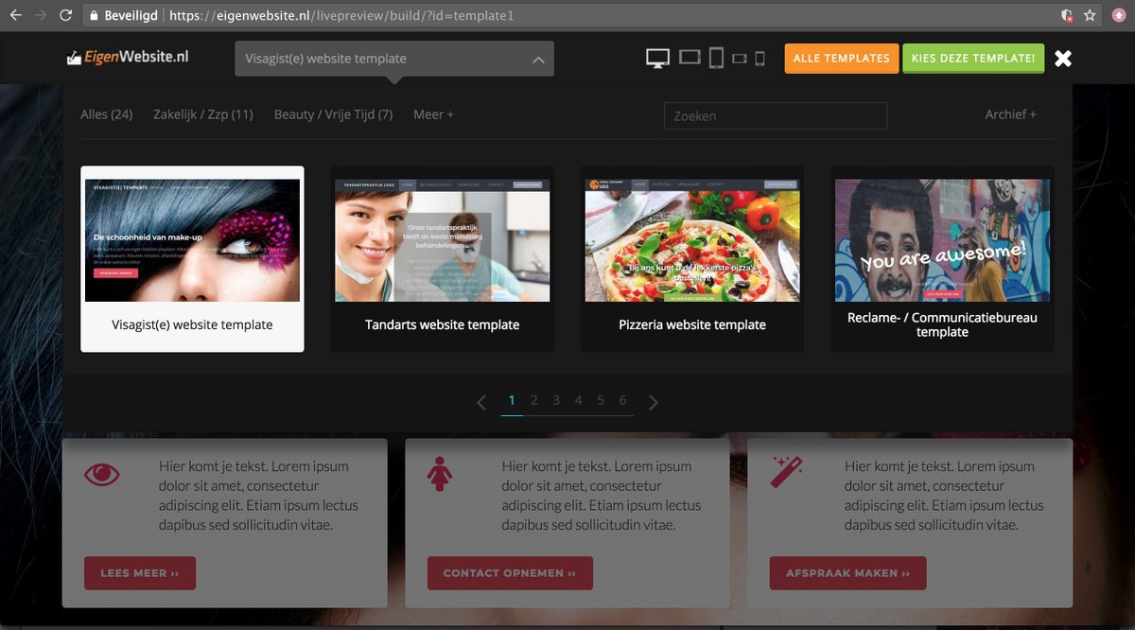This screenshot has height=630, width=1135.
Task: Reload the page with browser refresh icon
Action: tap(65, 15)
